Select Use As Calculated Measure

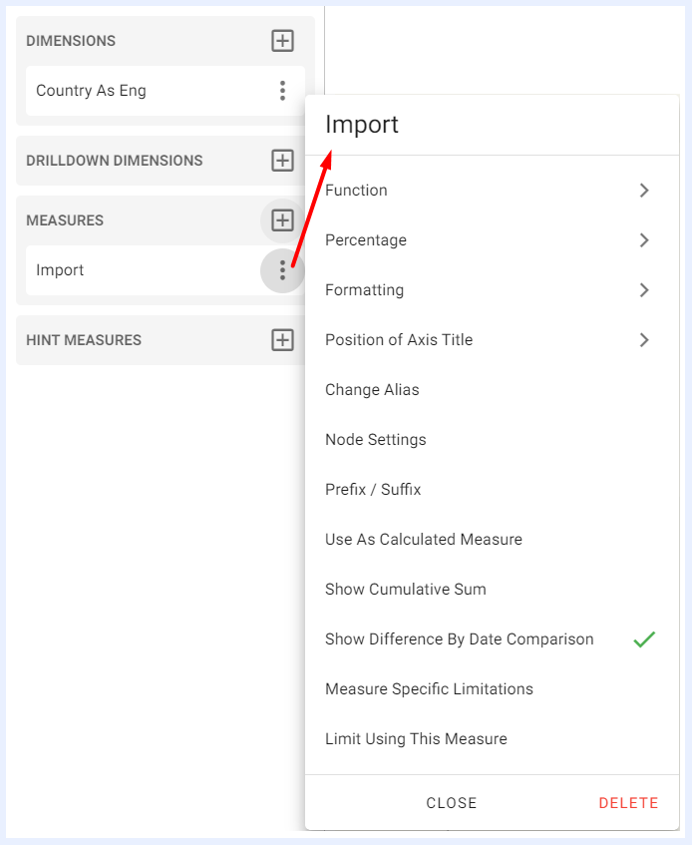pos(492,540)
